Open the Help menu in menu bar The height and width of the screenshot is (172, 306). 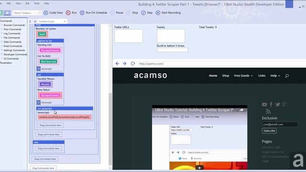tap(46, 3)
